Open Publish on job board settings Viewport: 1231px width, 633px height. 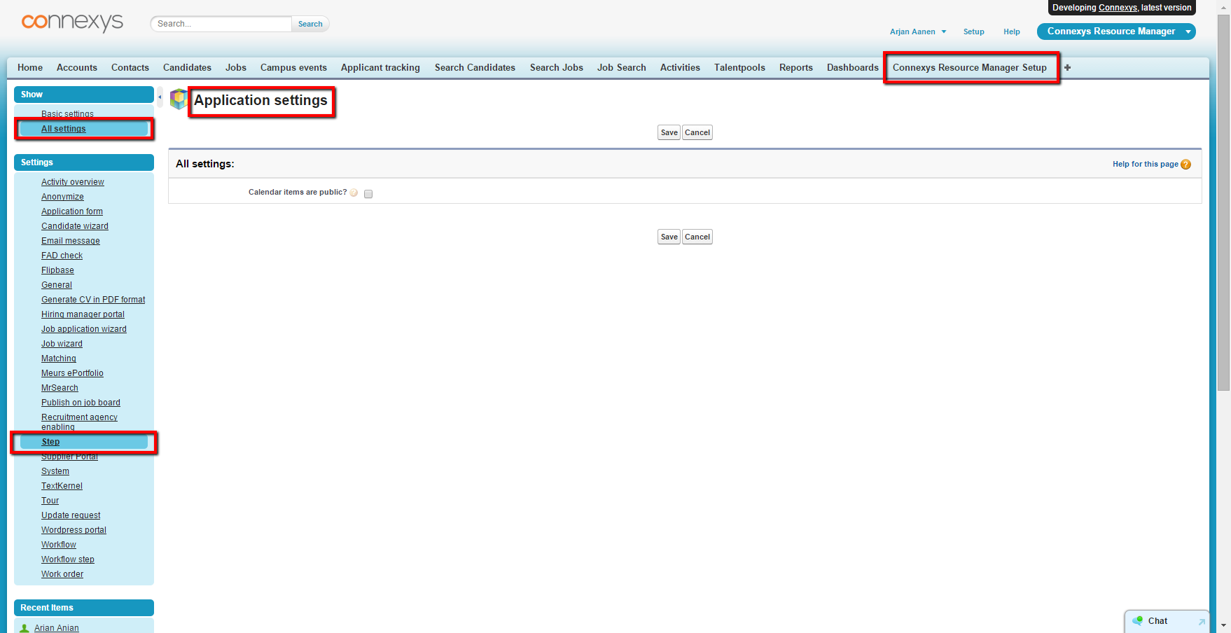81,403
